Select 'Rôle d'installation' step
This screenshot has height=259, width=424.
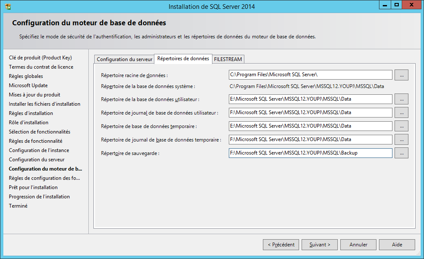29,123
